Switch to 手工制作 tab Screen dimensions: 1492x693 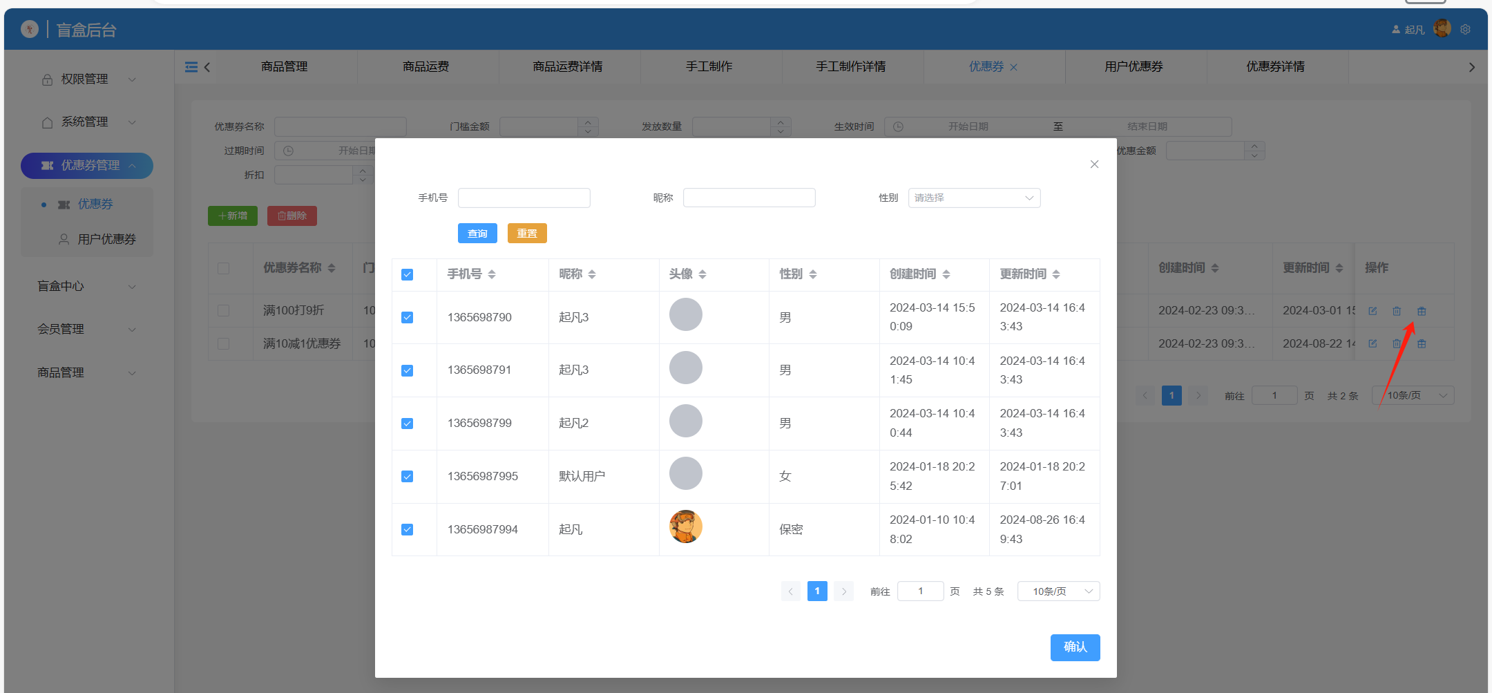click(709, 67)
